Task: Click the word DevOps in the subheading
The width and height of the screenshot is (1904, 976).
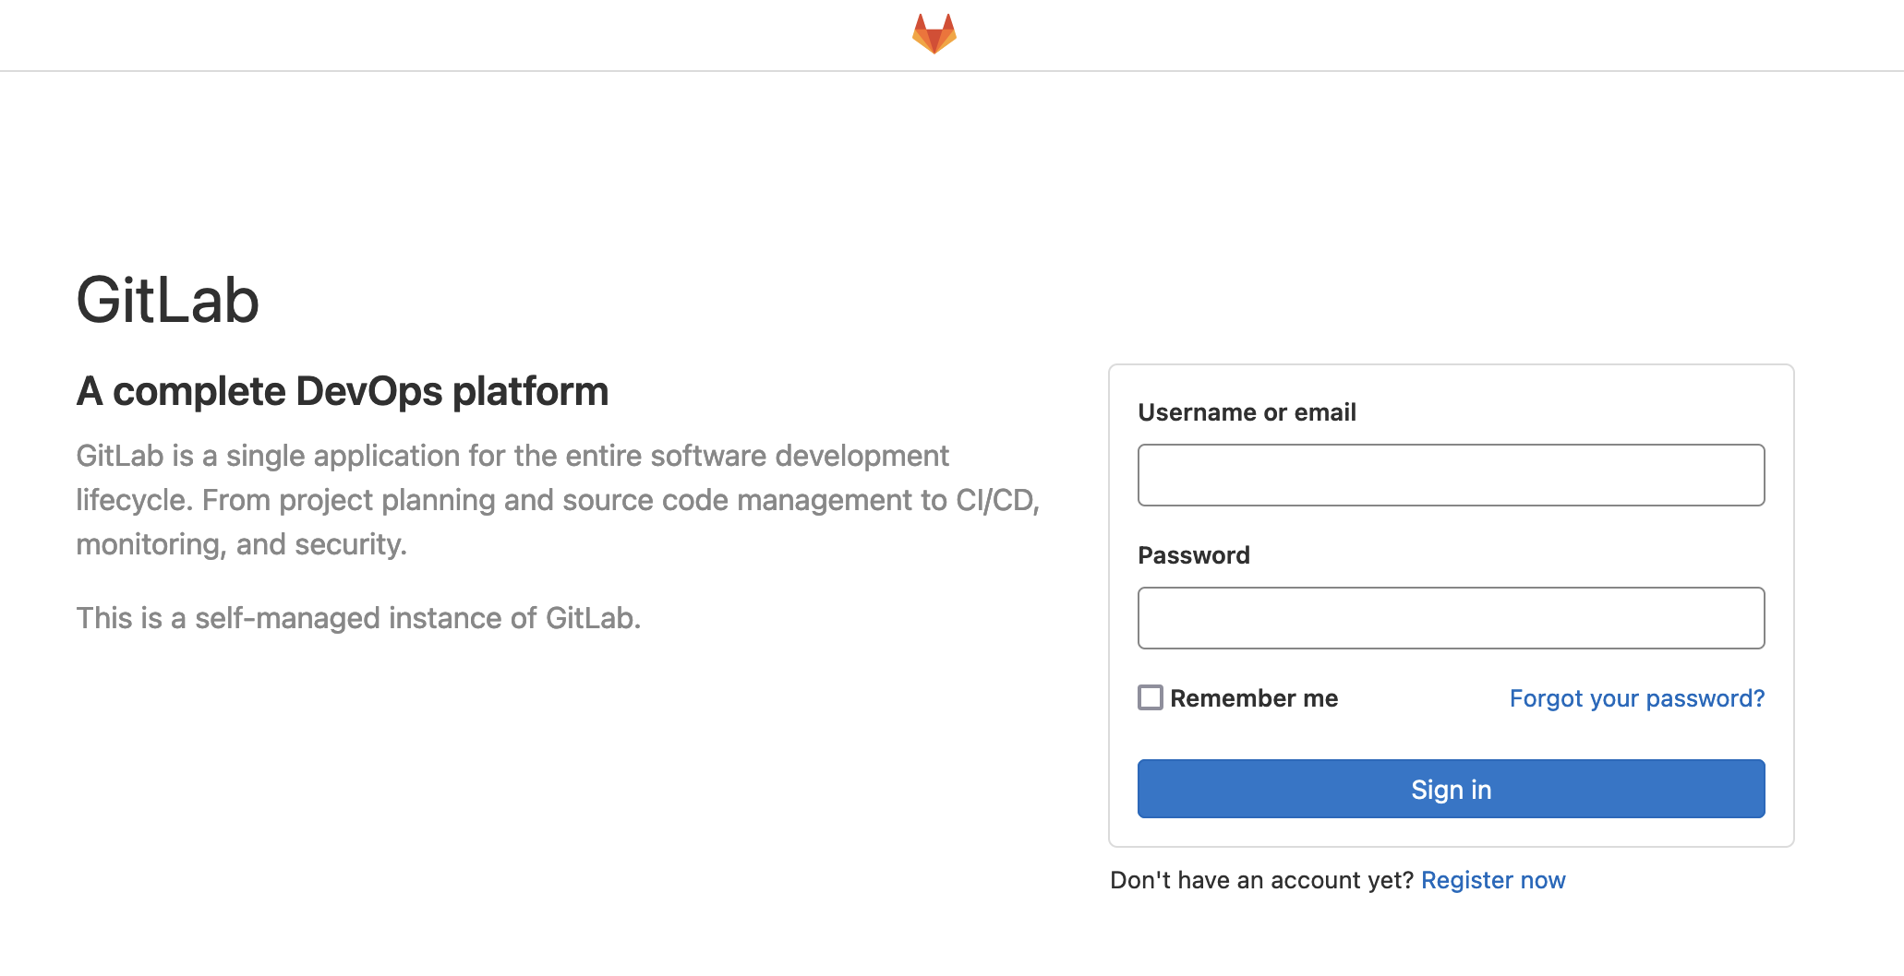Action: coord(369,391)
